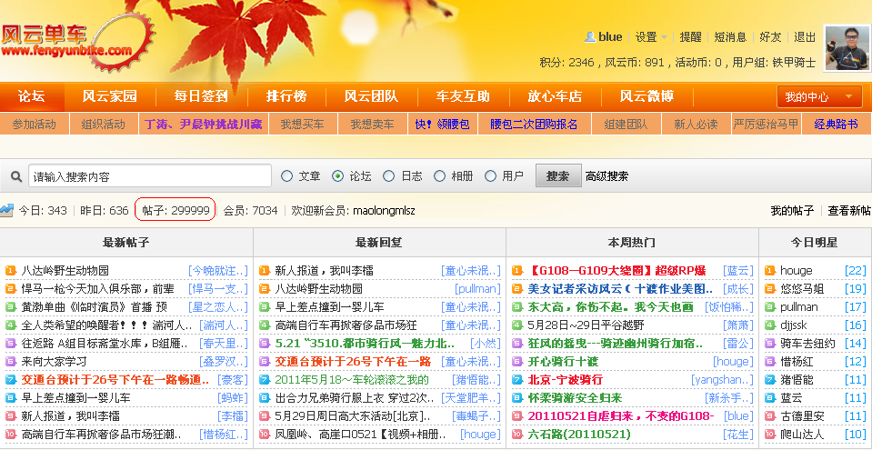The width and height of the screenshot is (872, 450).
Task: Select the 相册 search radio button
Action: pyautogui.click(x=440, y=176)
